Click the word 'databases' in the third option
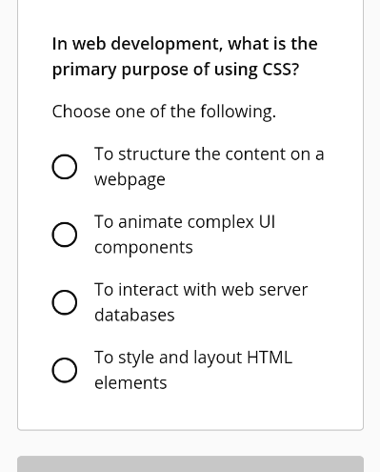The height and width of the screenshot is (472, 380). pos(134,315)
